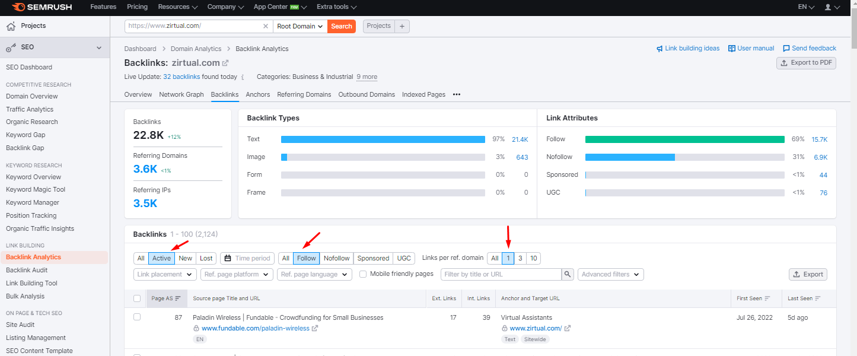
Task: Click the Filter by title or URL field
Action: click(x=501, y=274)
